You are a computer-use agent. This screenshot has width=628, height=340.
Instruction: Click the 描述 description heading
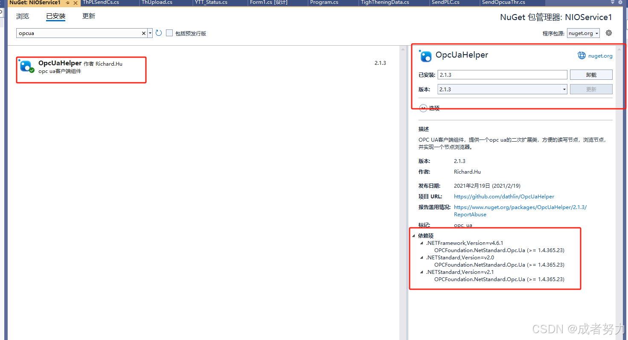pos(424,129)
